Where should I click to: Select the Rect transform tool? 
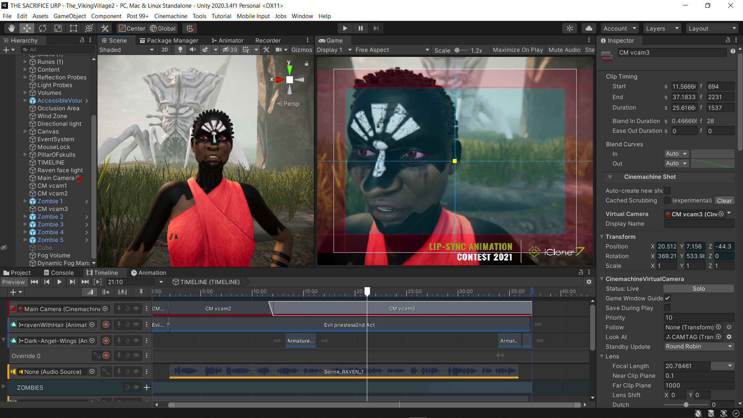74,28
